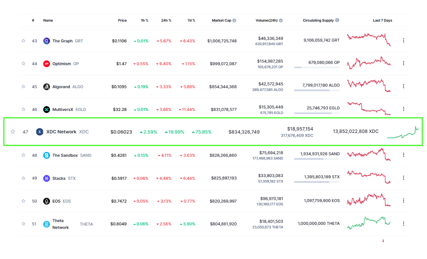Open Optimism 7-day sparkline chart
The image size is (427, 259).
(369, 62)
